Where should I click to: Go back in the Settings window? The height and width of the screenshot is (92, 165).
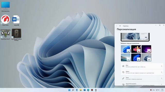coord(117,26)
